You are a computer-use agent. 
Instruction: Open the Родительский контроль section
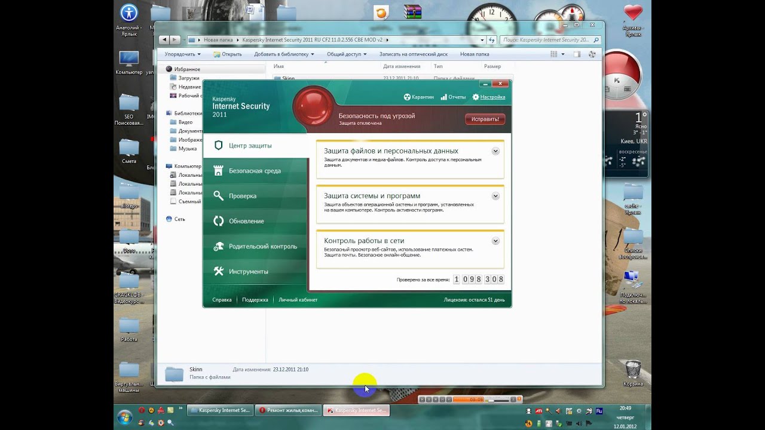[x=256, y=246]
